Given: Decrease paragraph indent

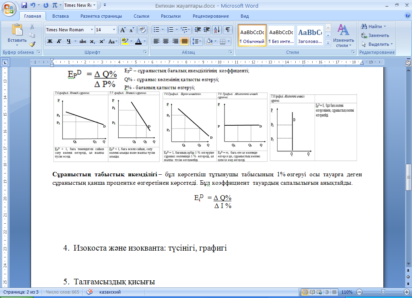Looking at the screenshot, I should 197,30.
